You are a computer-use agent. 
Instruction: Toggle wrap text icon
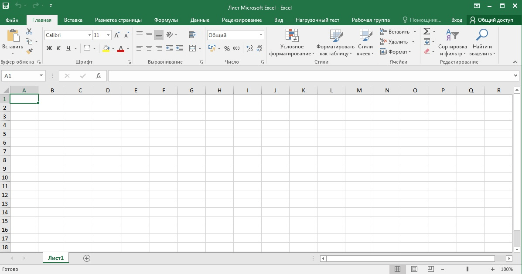click(192, 34)
